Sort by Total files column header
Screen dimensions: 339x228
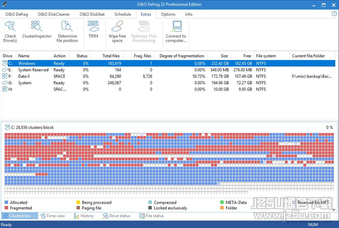click(107, 56)
